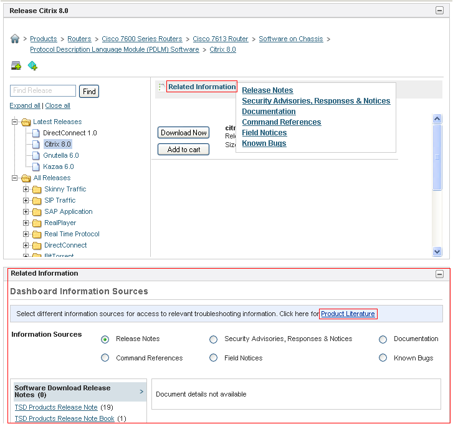Click the Find button

point(89,92)
